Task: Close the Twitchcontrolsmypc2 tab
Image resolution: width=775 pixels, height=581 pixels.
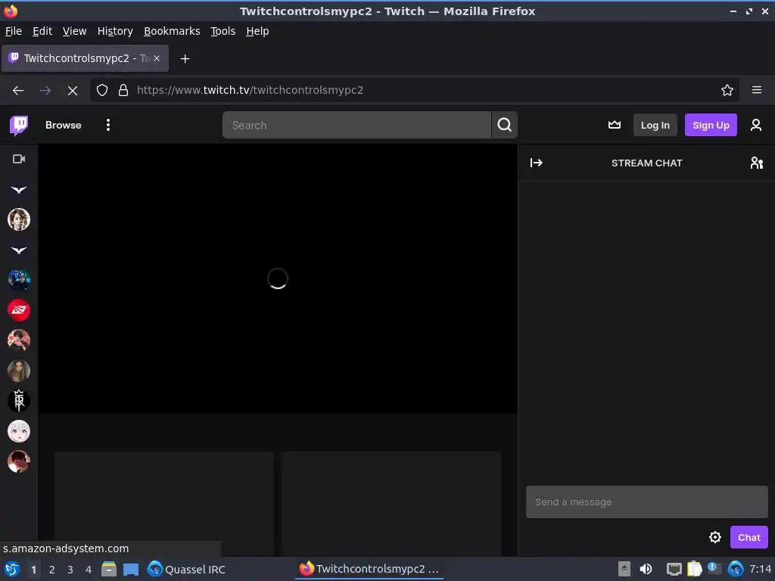Action: [156, 58]
